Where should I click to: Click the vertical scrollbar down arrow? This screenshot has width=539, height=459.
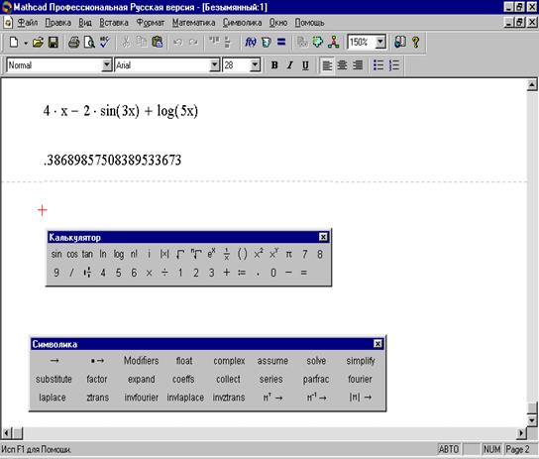tap(532, 419)
